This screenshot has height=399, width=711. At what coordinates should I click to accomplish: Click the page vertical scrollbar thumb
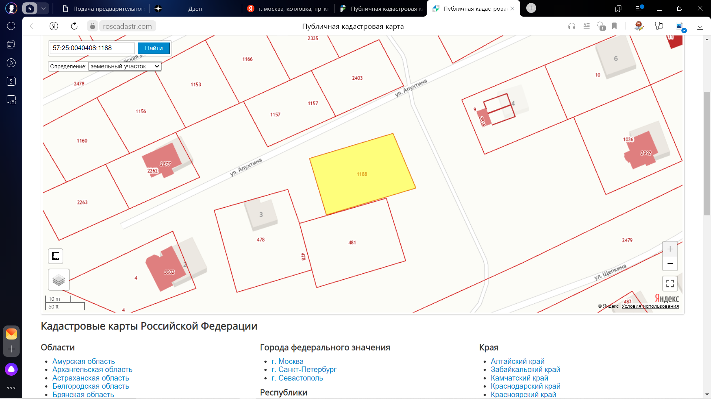click(707, 153)
